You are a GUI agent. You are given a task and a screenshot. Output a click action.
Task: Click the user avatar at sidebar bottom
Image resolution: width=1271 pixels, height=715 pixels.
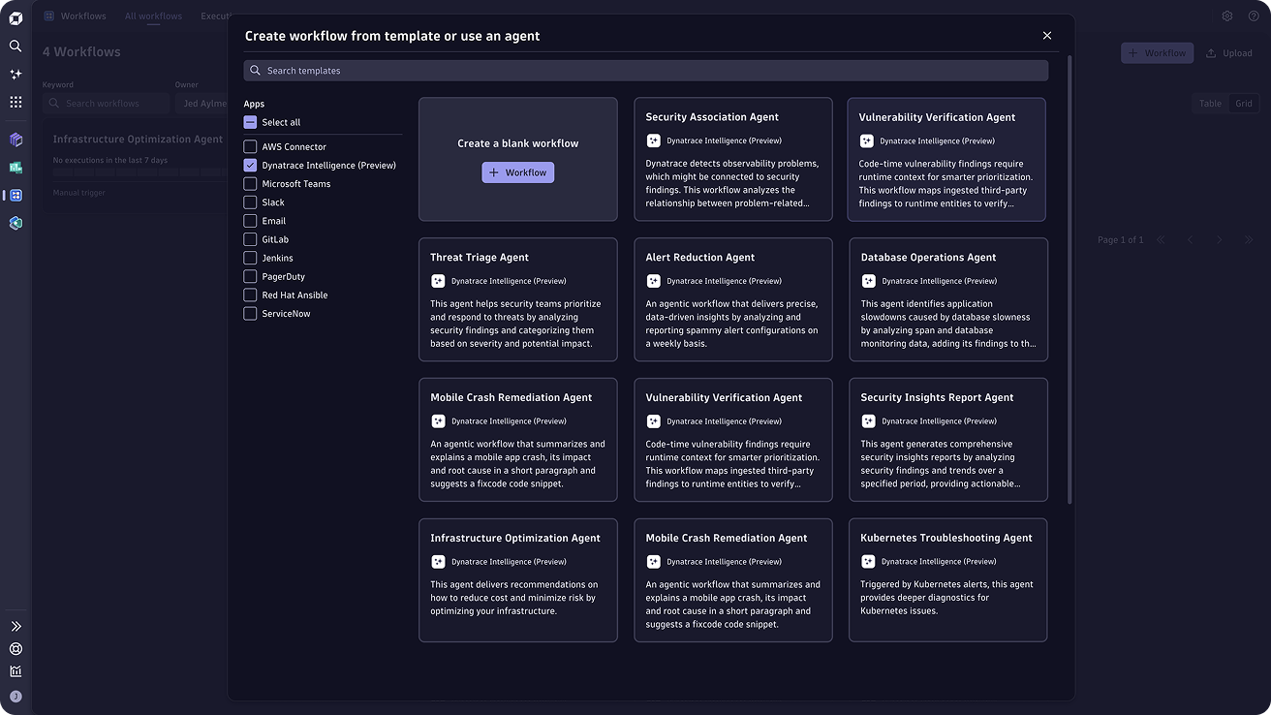point(15,697)
